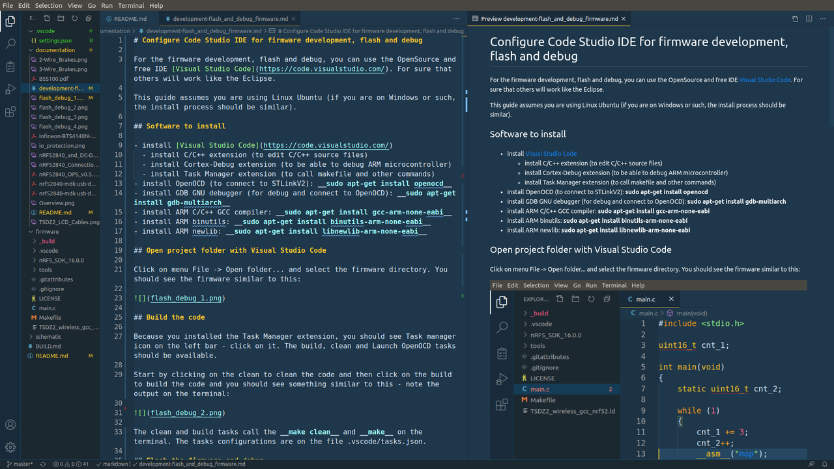Click the flash_debug_1.png link on editor line 23
Viewport: 834px width, 469px height.
pos(186,298)
